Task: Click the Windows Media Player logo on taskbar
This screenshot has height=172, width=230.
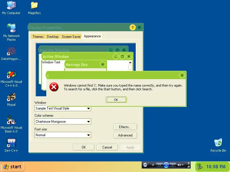Action: pyautogui.click(x=145, y=165)
